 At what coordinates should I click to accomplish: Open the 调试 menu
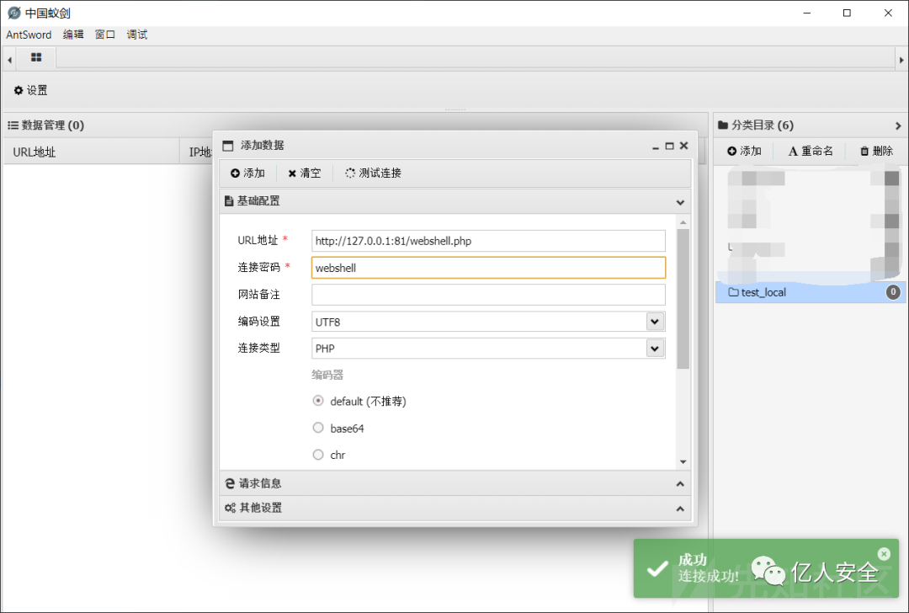[137, 35]
